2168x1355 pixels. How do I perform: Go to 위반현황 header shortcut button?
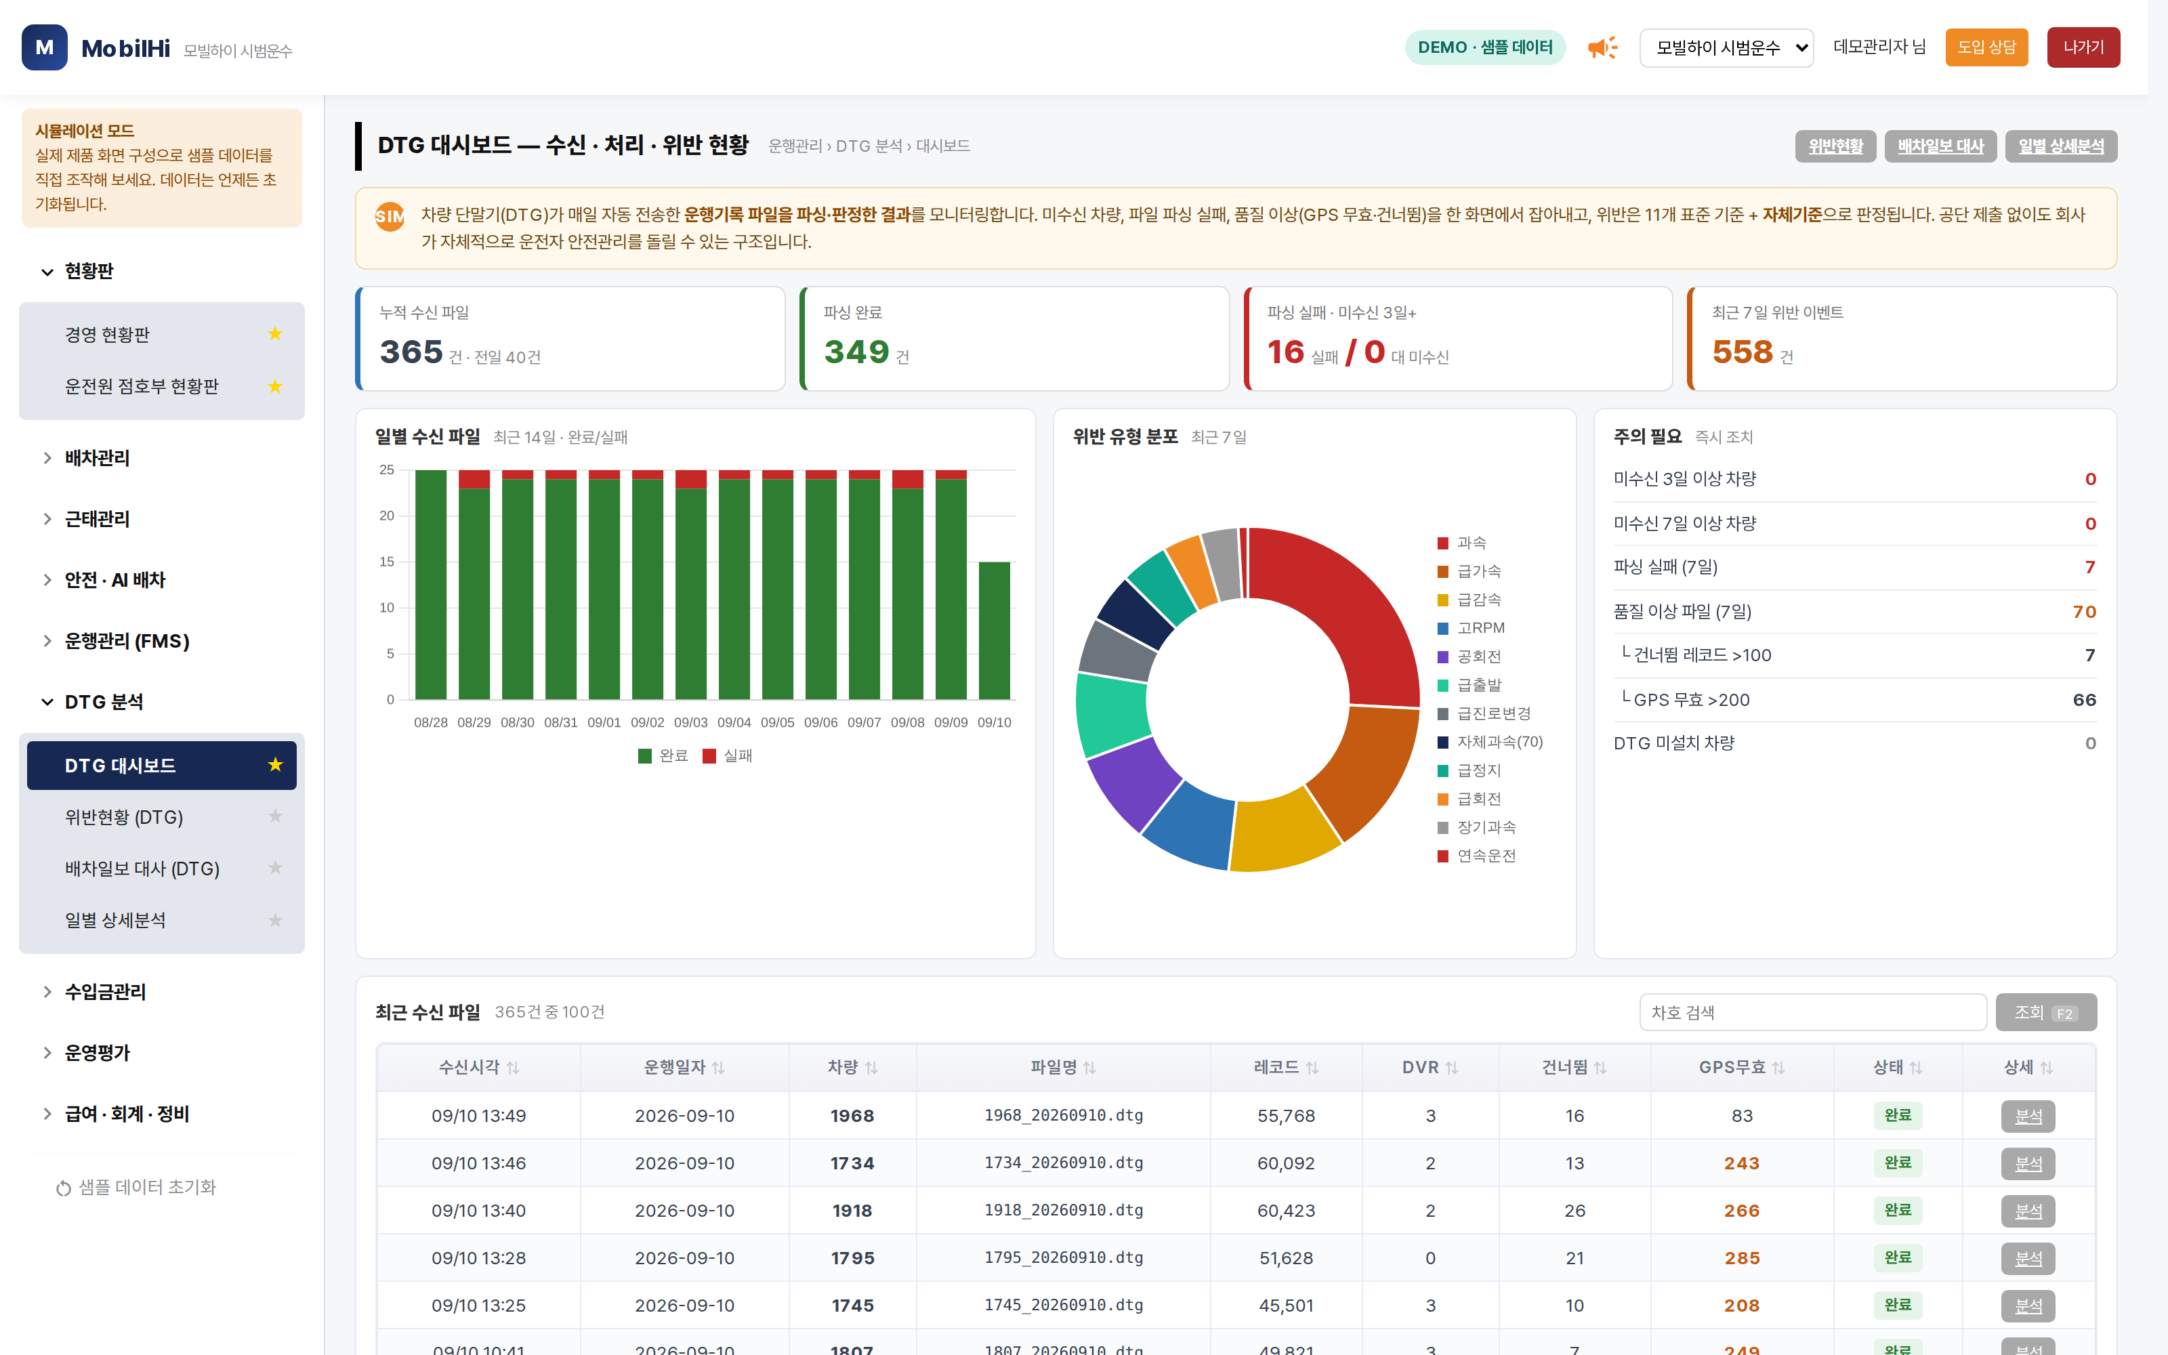point(1835,146)
